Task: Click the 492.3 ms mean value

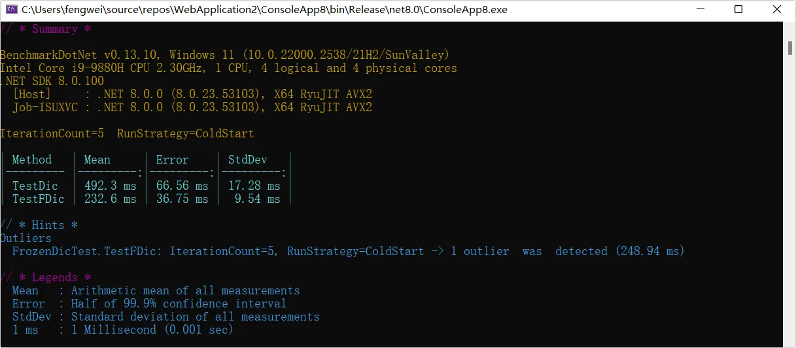Action: pos(111,186)
